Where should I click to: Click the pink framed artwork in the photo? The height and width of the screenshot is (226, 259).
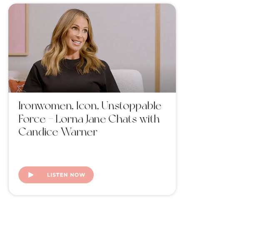point(18,29)
